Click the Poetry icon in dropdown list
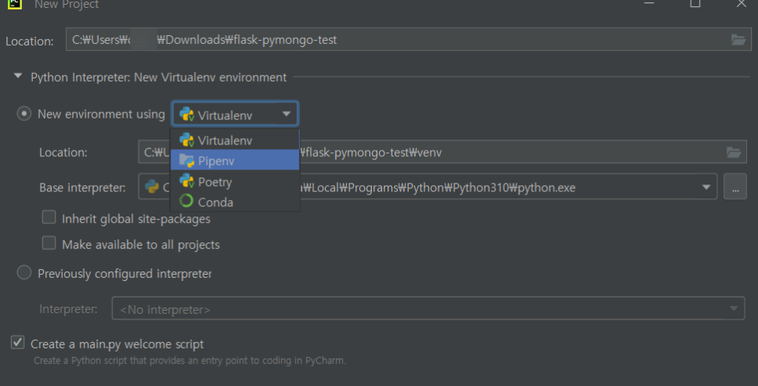Screen dimensions: 758x386 (x=187, y=181)
